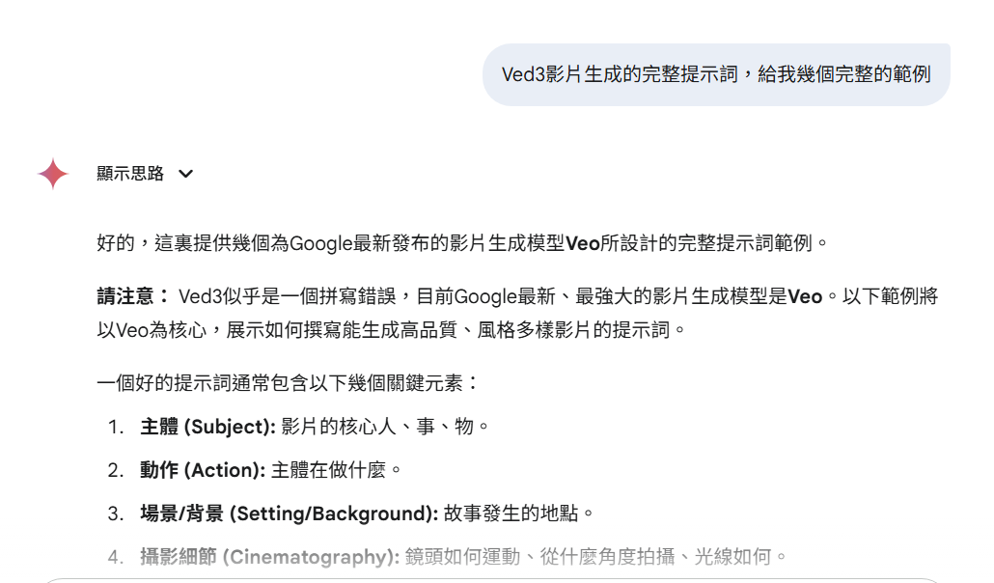Screen dimensions: 994x583
Task: Click the 場景/背景 (Setting/Background) list item
Action: point(351,514)
